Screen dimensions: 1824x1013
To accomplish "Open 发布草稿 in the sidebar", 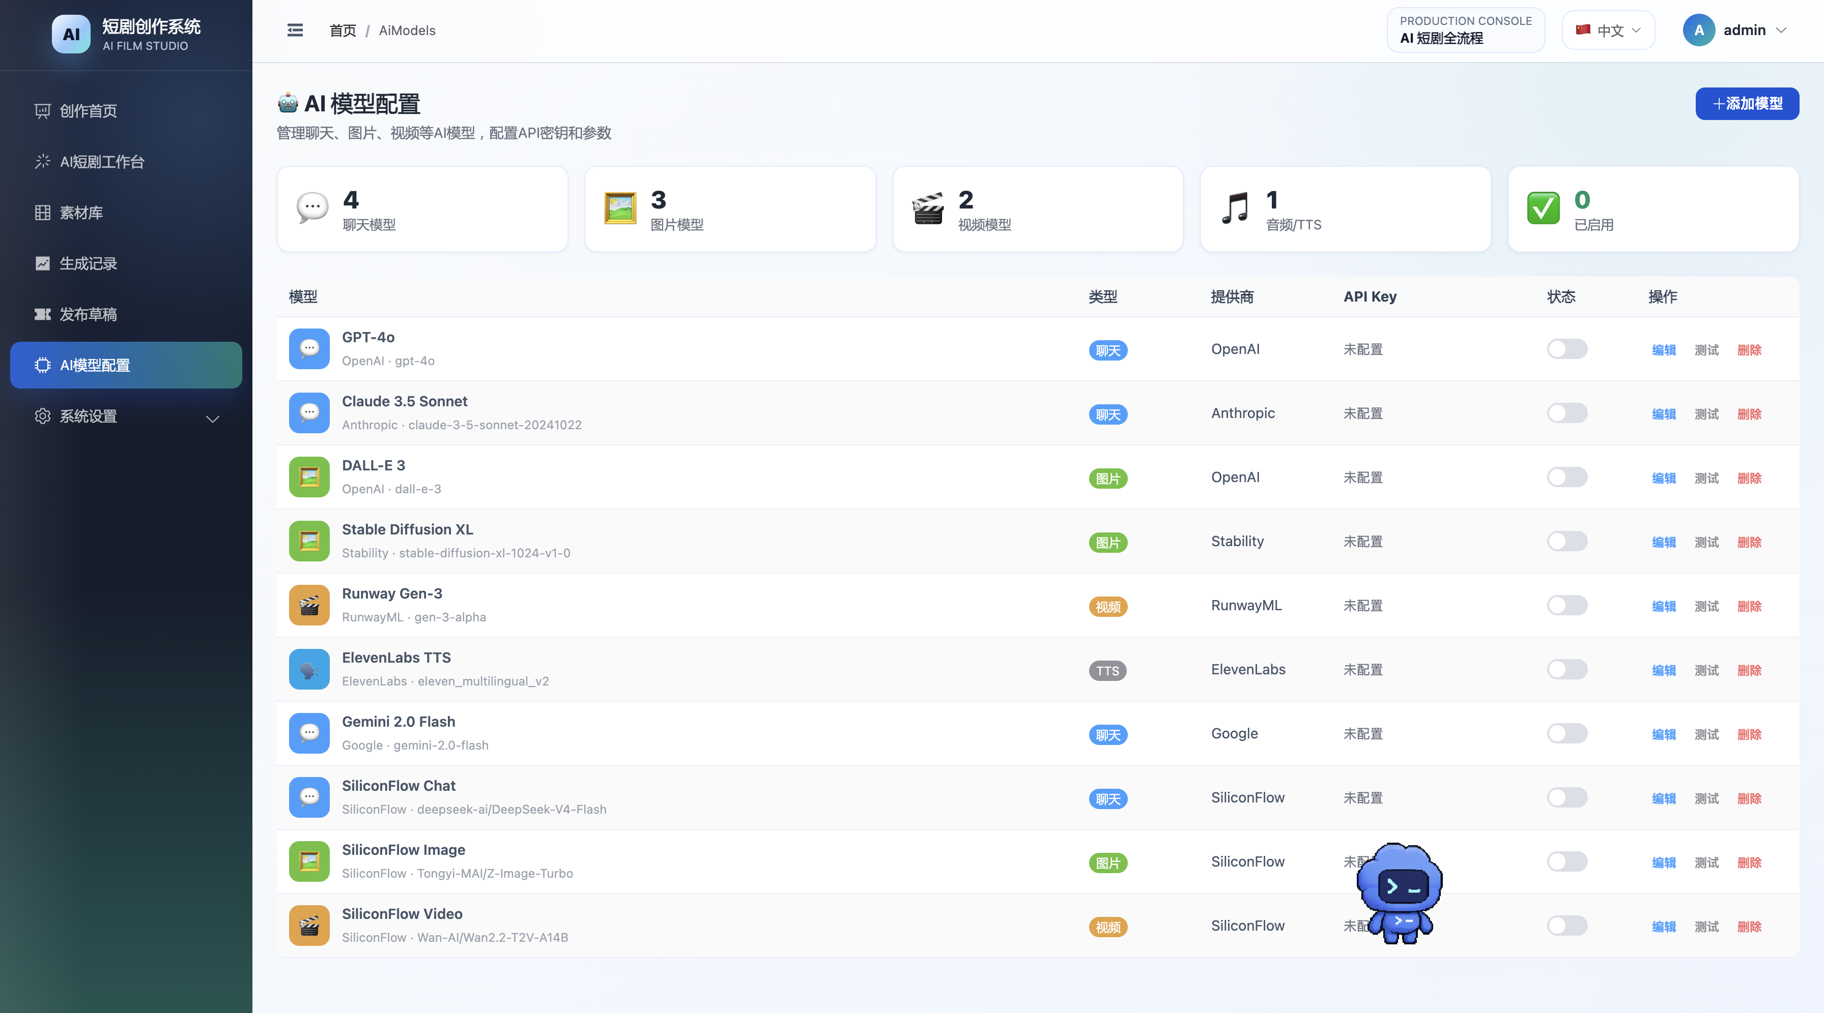I will (x=126, y=314).
